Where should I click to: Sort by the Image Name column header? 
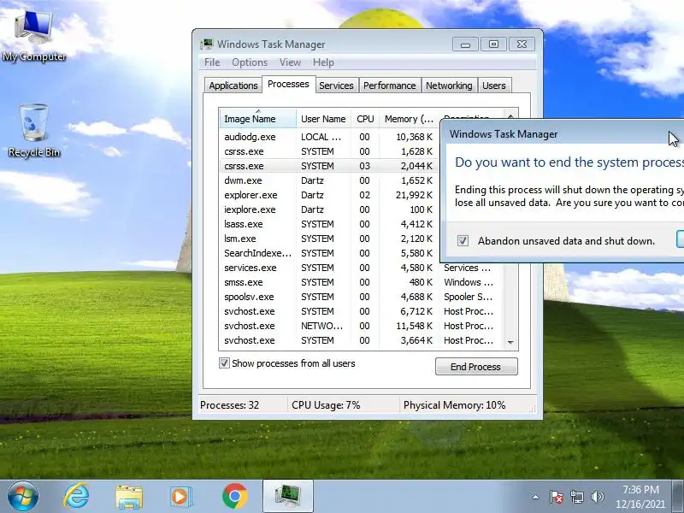[258, 119]
